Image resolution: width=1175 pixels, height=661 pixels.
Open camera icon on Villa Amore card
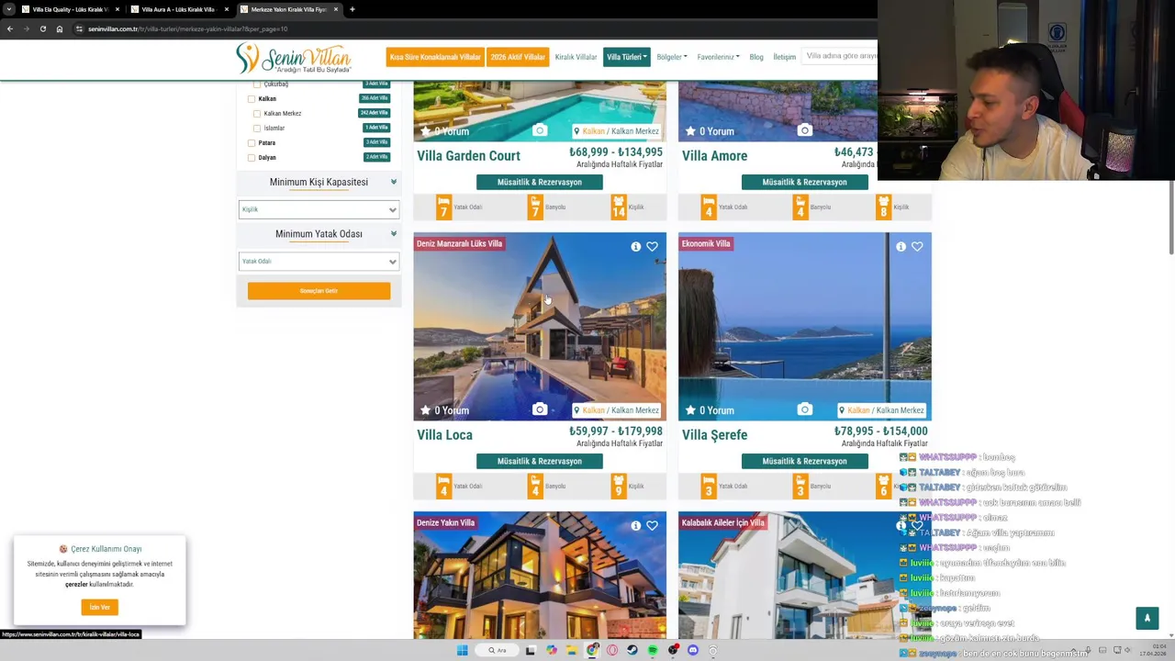tap(804, 130)
